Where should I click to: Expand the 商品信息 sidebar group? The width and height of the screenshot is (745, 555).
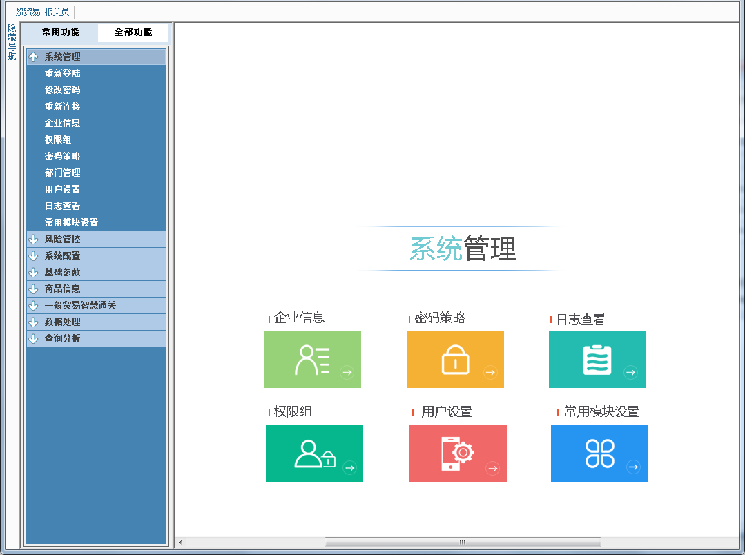tap(96, 289)
